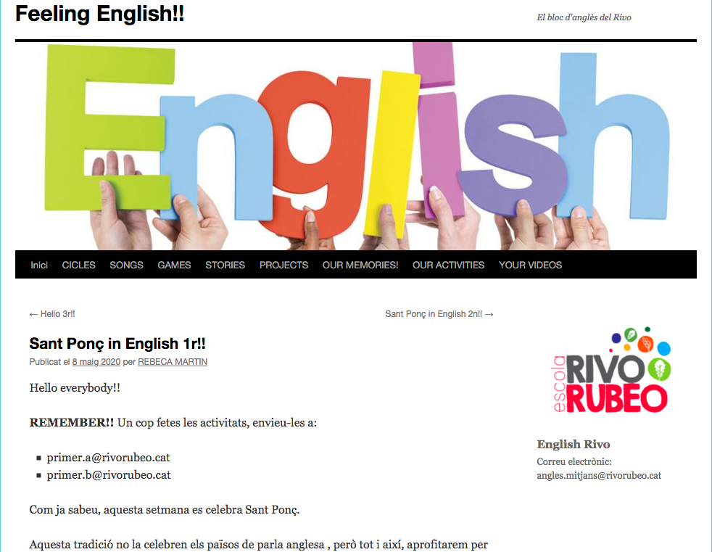Screen dimensions: 712x552
Task: Navigate to the STORIES section
Action: coord(225,265)
